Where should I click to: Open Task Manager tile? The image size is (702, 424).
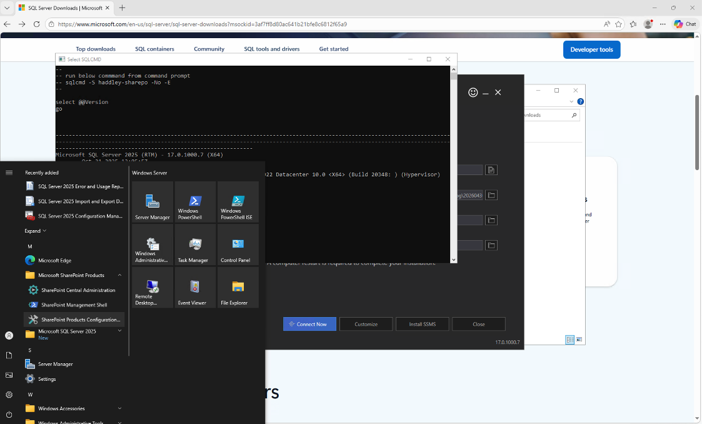coord(195,245)
